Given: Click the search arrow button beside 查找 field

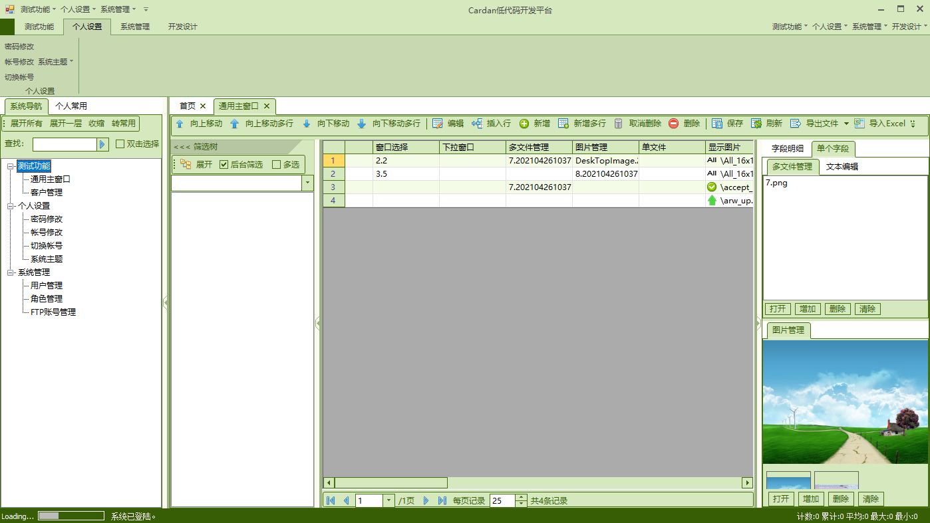Looking at the screenshot, I should pos(102,144).
